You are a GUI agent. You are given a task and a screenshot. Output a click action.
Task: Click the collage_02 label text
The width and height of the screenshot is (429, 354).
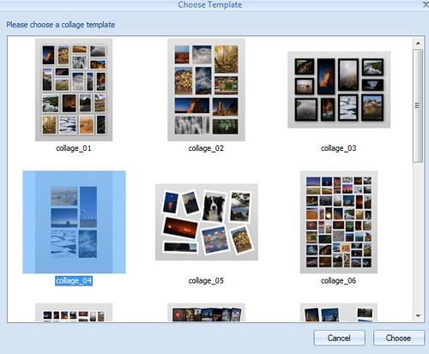[x=206, y=148]
